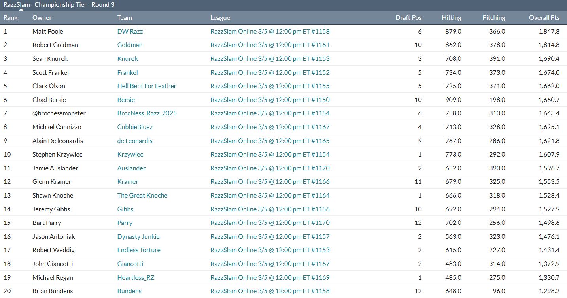Click the RazzSlam Championship Tier Round 3 title
The width and height of the screenshot is (567, 298).
pos(59,4)
